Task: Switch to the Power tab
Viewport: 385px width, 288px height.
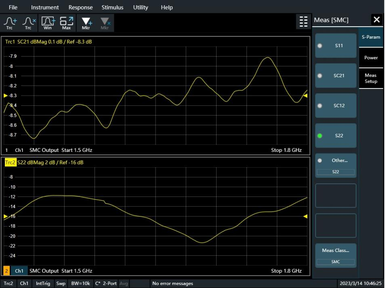Action: 371,58
